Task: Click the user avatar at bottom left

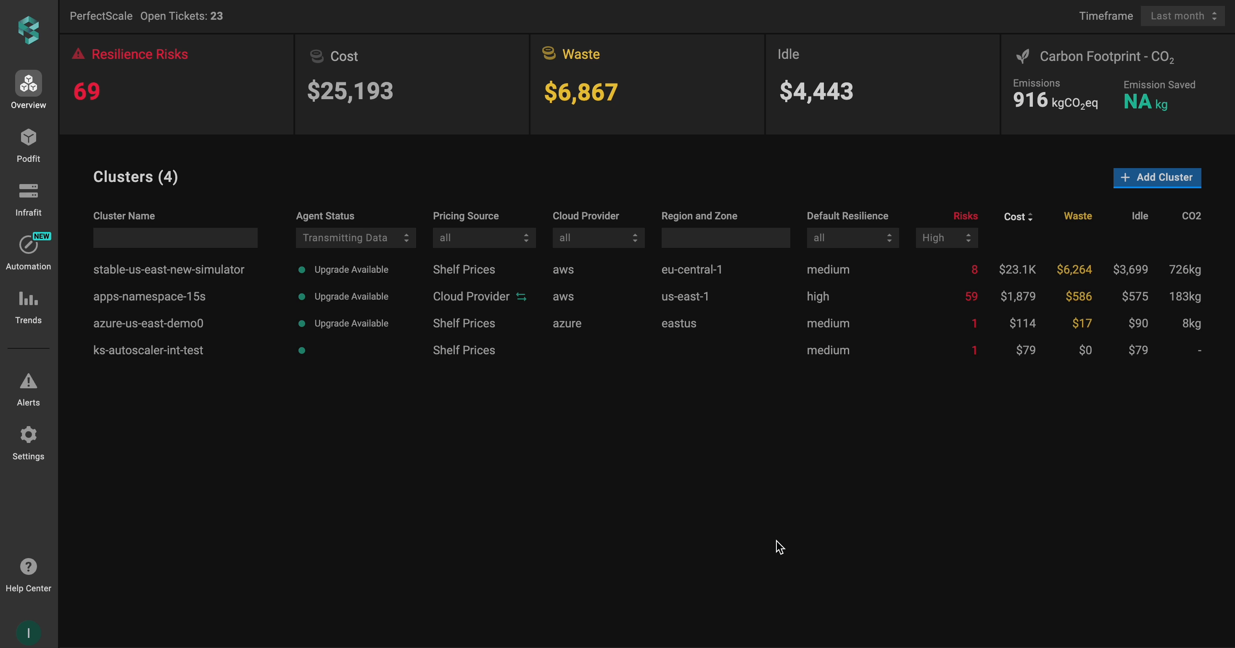Action: point(28,633)
